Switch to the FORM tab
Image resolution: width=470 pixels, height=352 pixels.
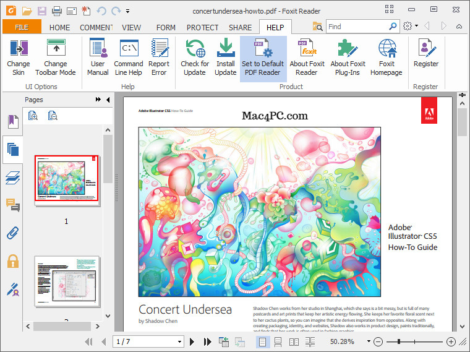tap(166, 28)
